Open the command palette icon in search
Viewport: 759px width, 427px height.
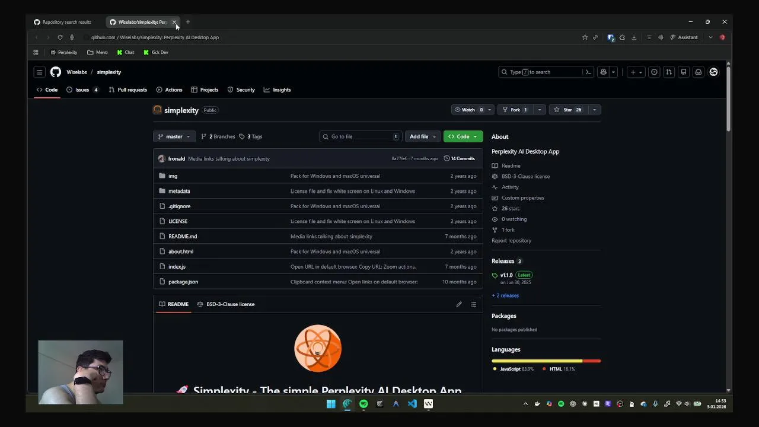(x=588, y=72)
